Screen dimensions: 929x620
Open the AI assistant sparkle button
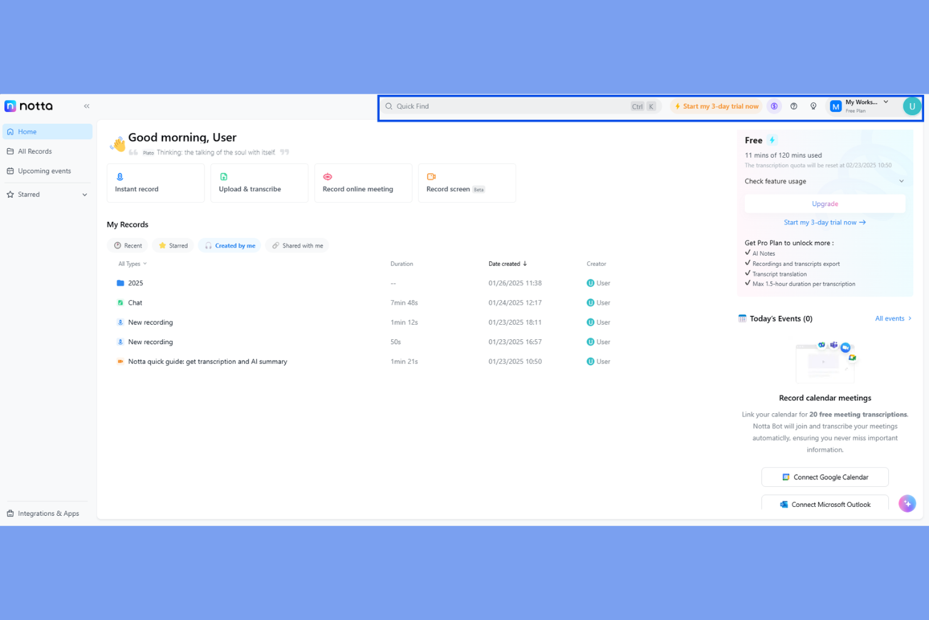click(906, 503)
